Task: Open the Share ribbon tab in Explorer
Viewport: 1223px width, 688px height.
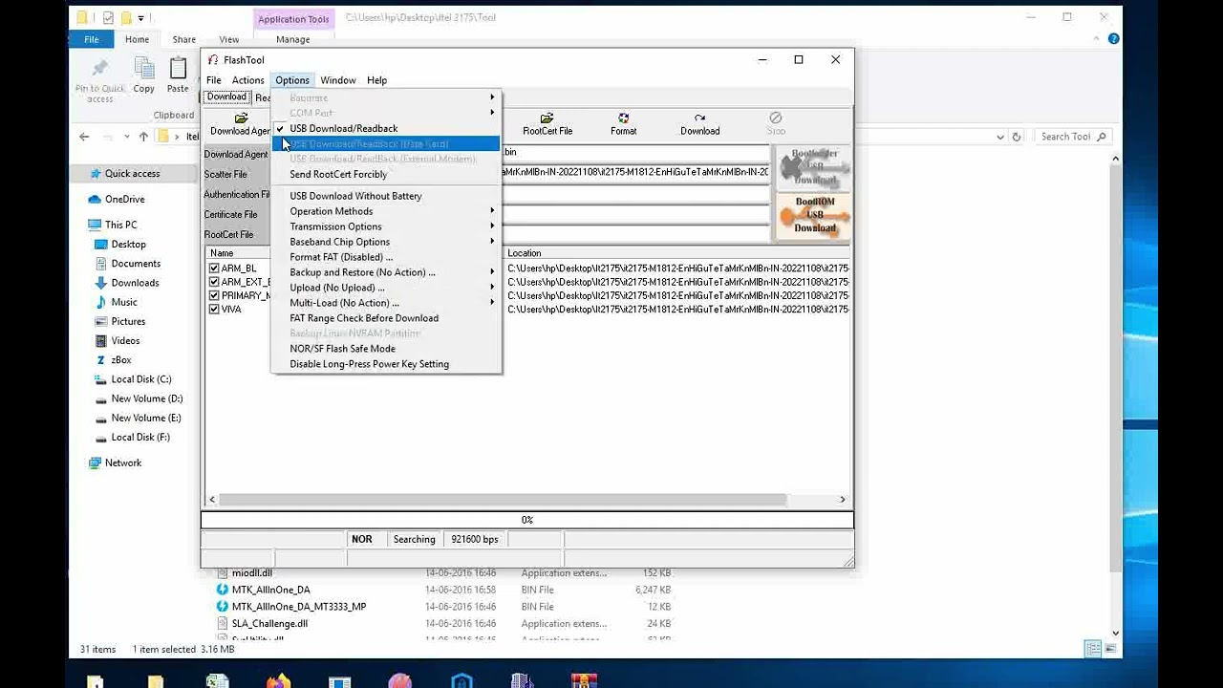Action: click(x=183, y=39)
